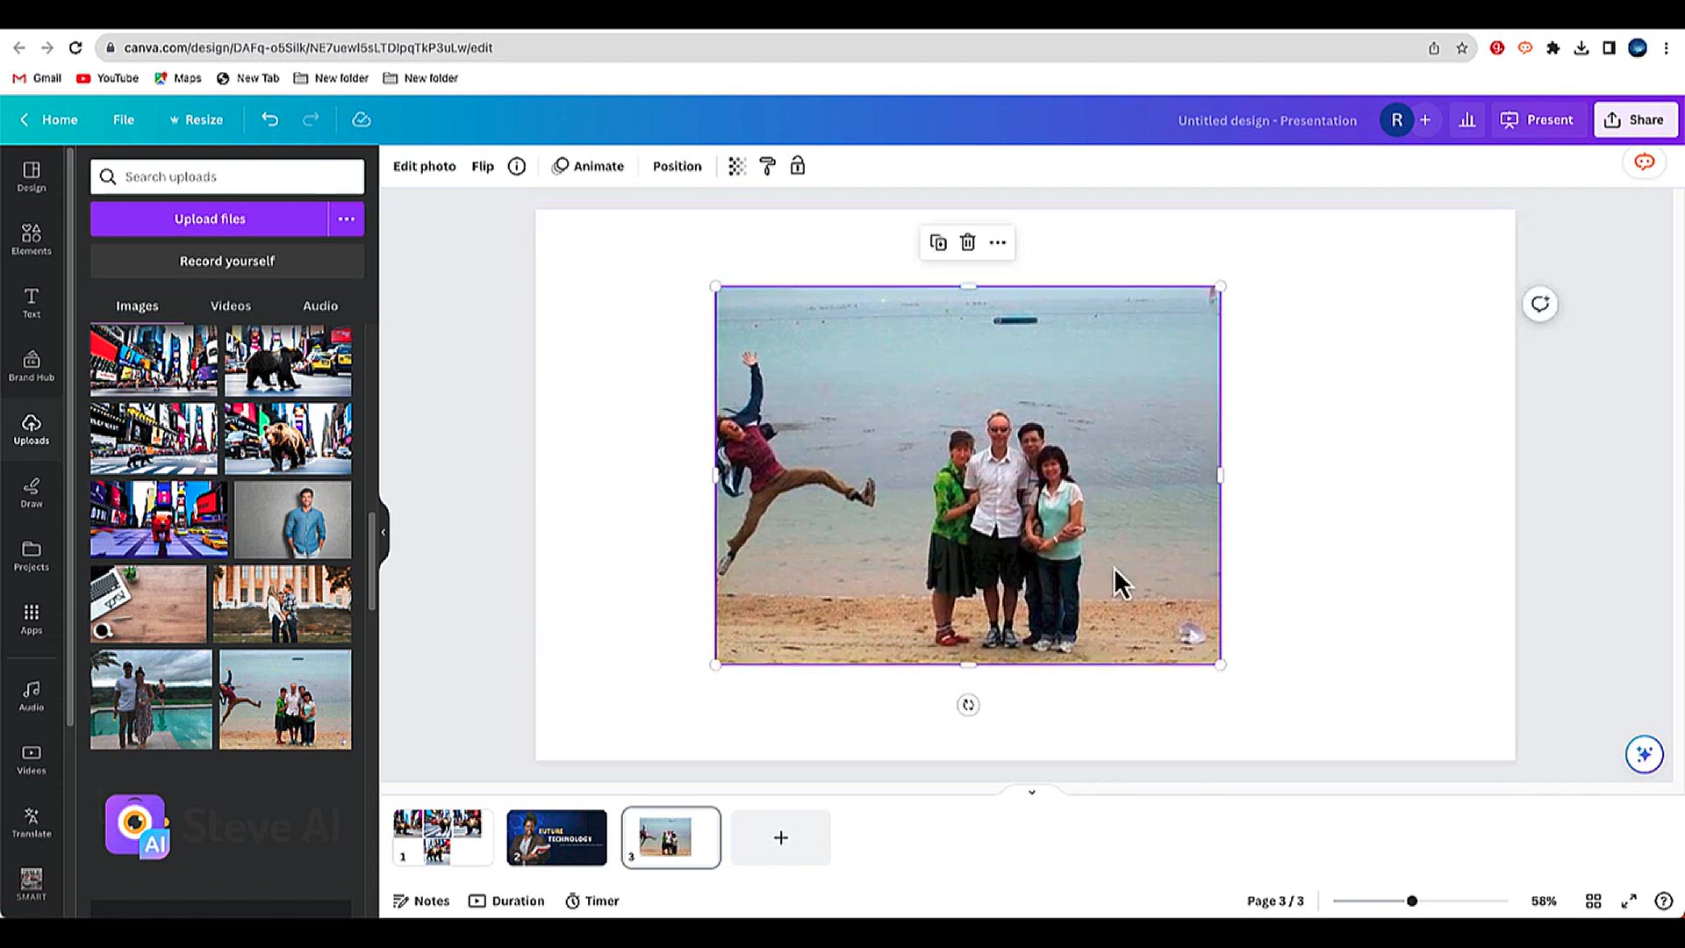Adjust the zoom slider handle
Screen dimensions: 1685x948
[x=1412, y=901]
